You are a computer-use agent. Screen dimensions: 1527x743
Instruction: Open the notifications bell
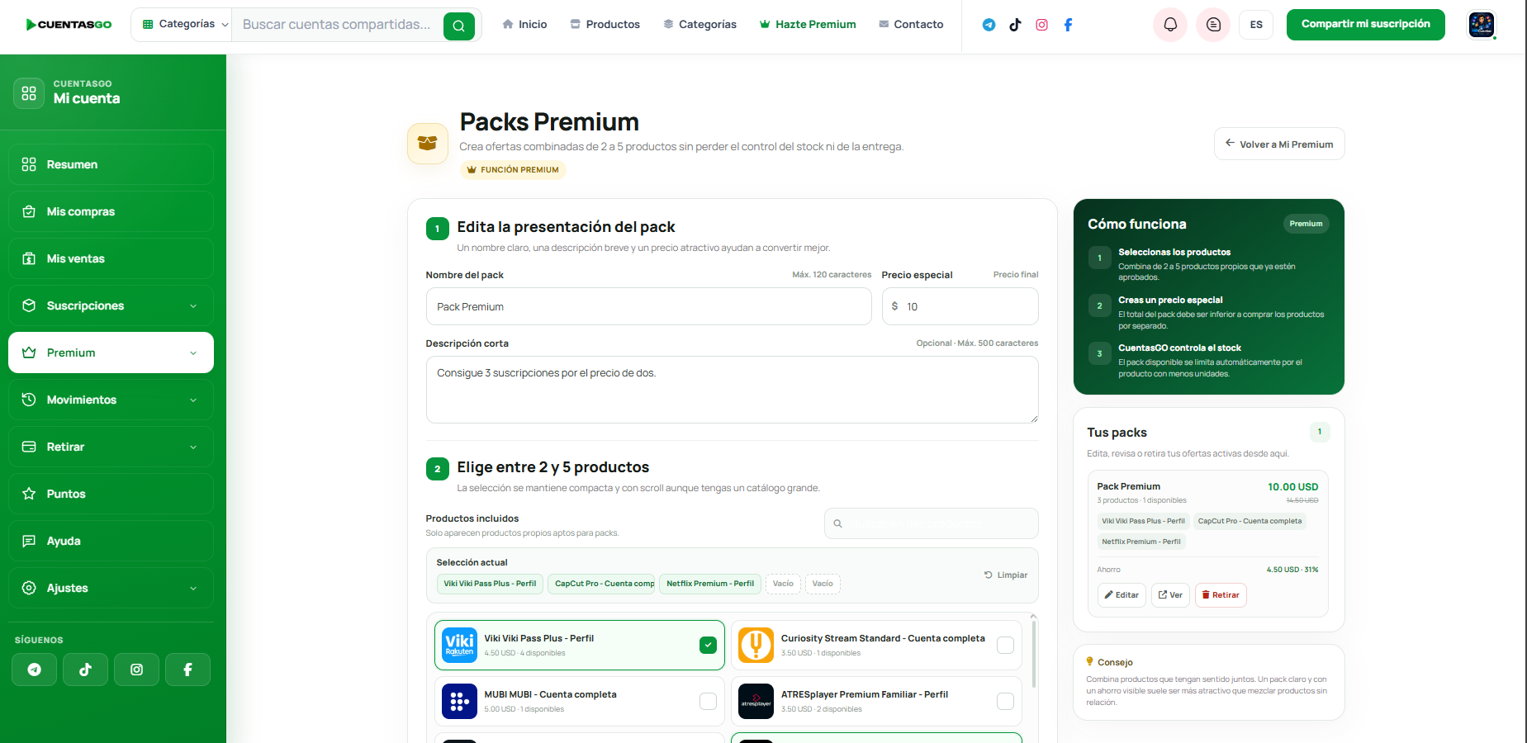tap(1170, 25)
